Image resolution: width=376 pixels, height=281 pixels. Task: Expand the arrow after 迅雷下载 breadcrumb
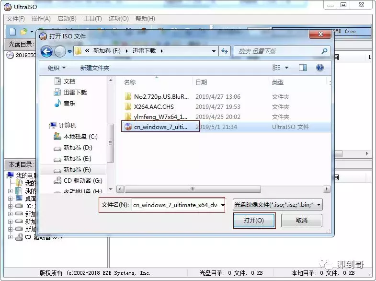tap(162, 51)
